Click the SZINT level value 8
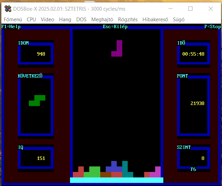 [x=203, y=158]
